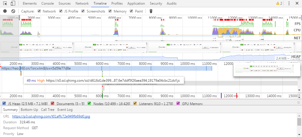Click the details pane scrollbar down arrow

pos(299,135)
